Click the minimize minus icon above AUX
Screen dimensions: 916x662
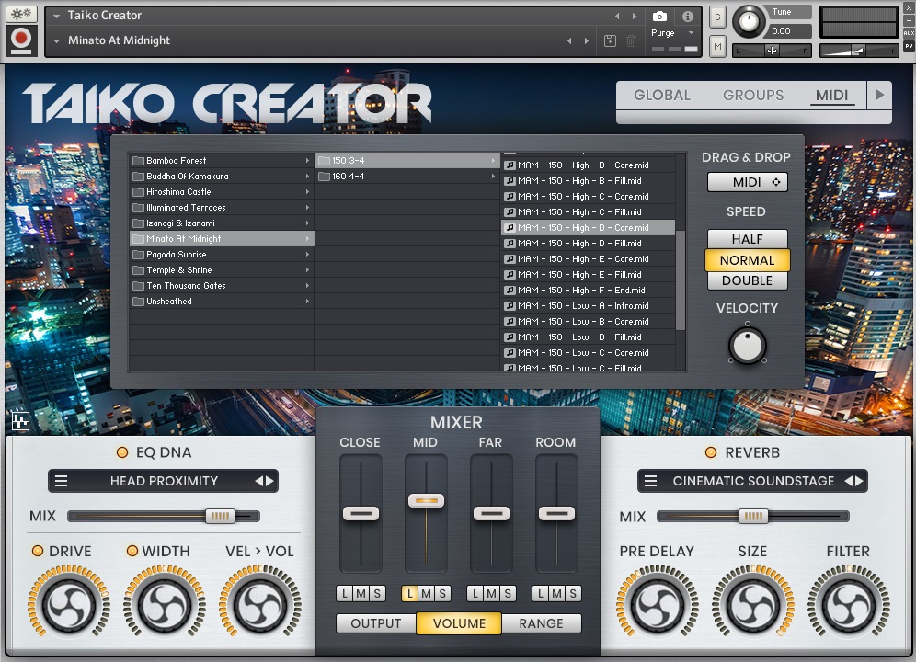click(x=909, y=20)
